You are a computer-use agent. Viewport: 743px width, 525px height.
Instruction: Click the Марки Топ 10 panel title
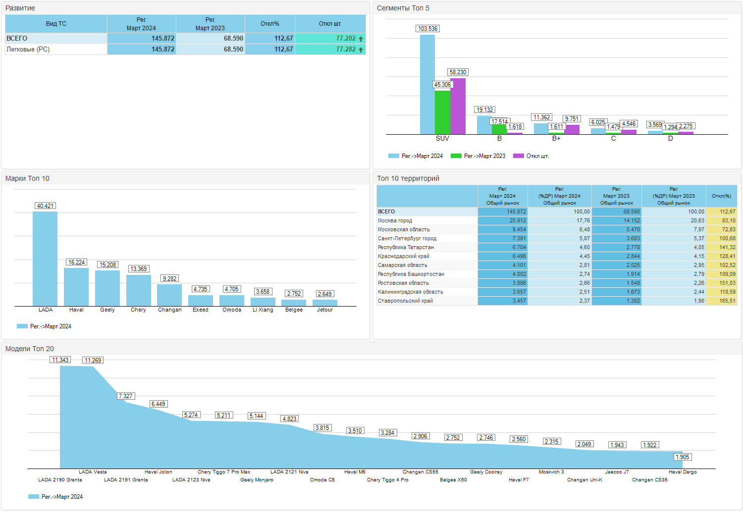click(27, 179)
